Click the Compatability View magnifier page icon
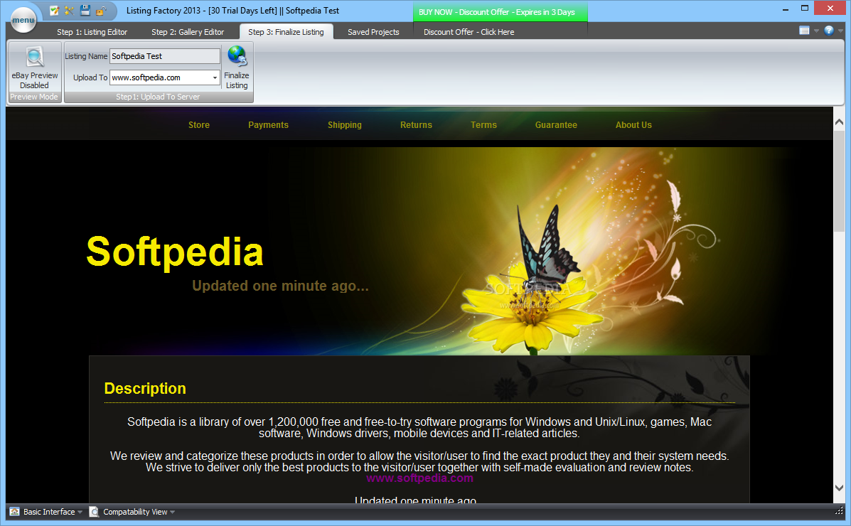Image resolution: width=851 pixels, height=526 pixels. tap(94, 511)
